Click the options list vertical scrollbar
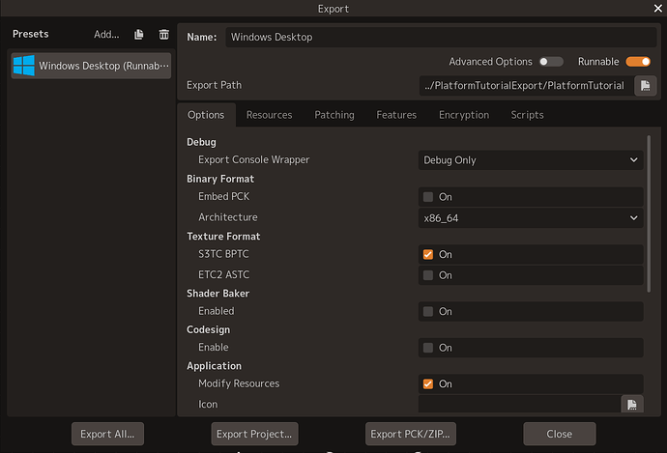This screenshot has width=667, height=453. [649, 213]
